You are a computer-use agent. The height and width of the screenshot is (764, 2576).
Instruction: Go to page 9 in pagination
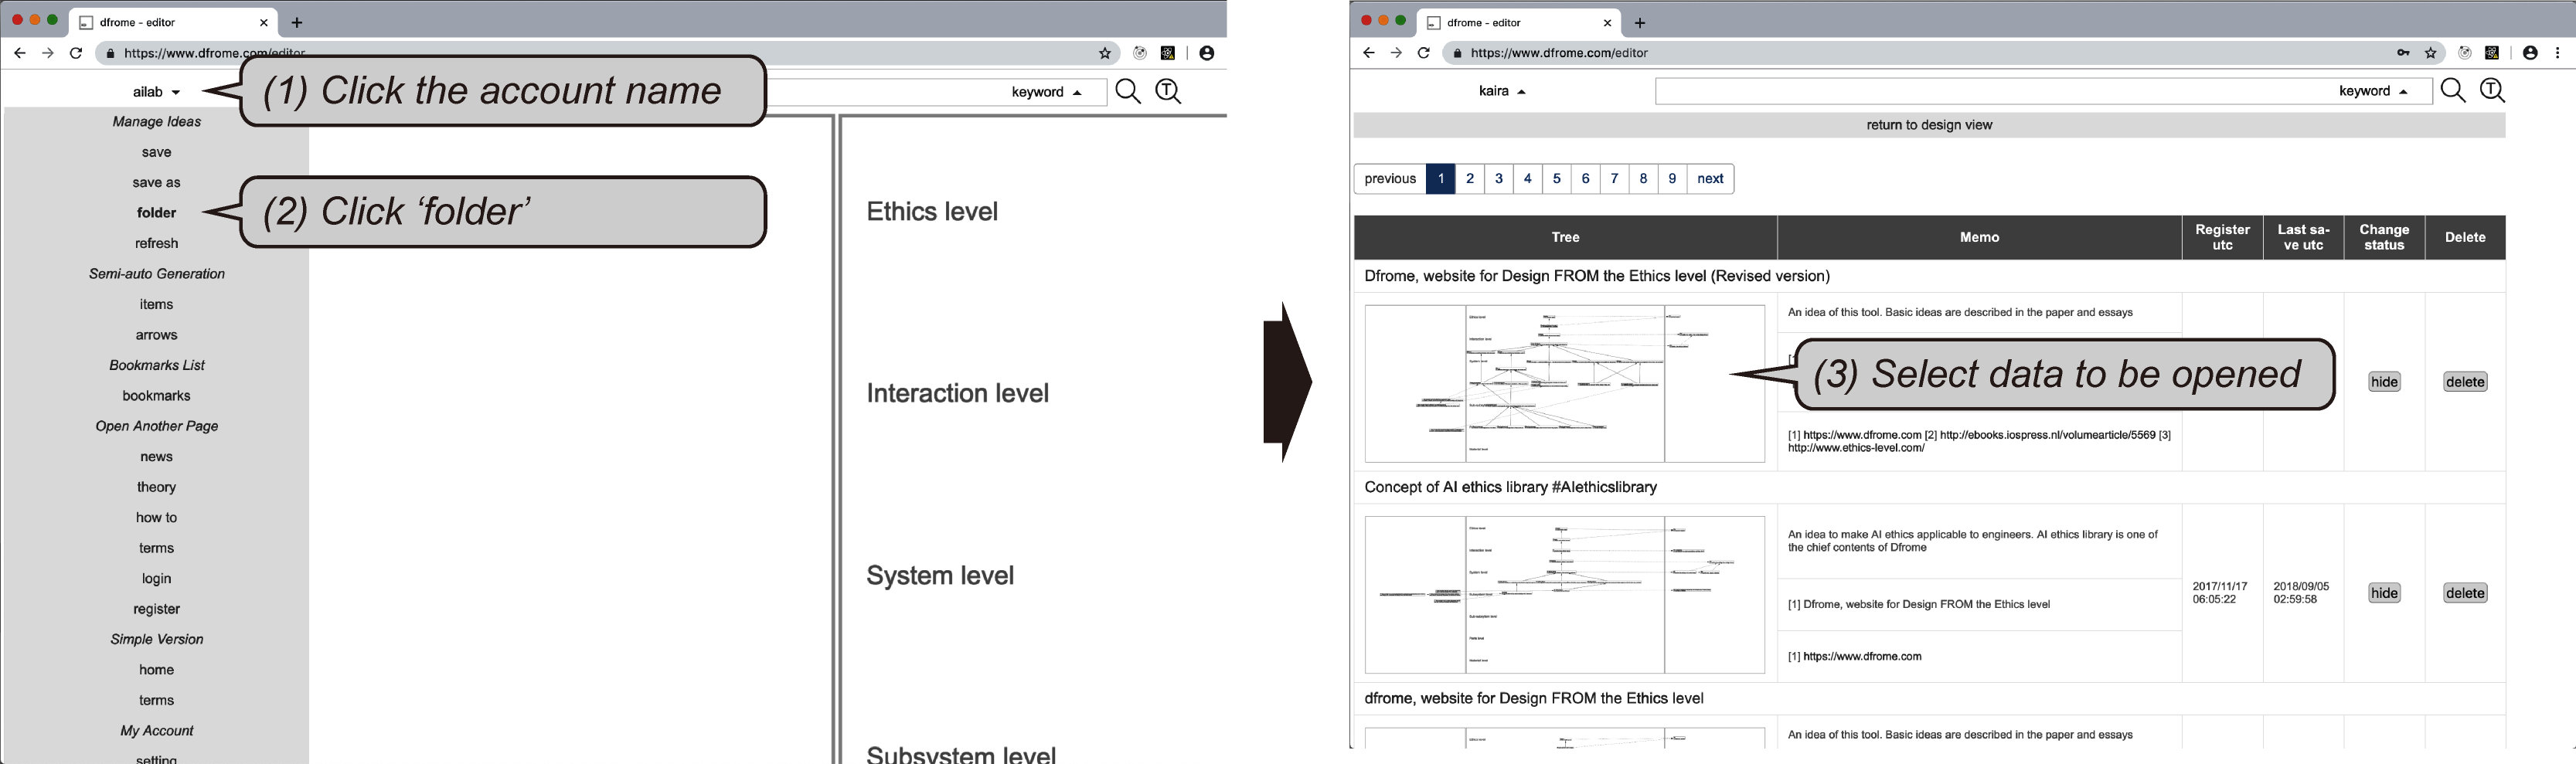coord(1672,179)
